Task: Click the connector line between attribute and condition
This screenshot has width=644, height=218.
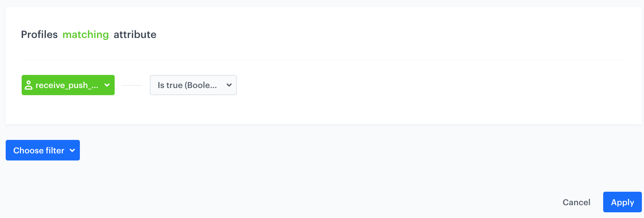Action: [132, 85]
